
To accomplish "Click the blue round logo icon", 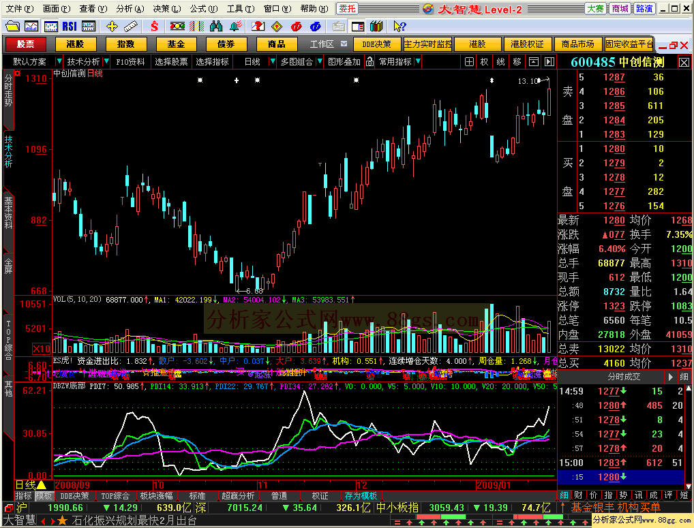I will pos(315,27).
